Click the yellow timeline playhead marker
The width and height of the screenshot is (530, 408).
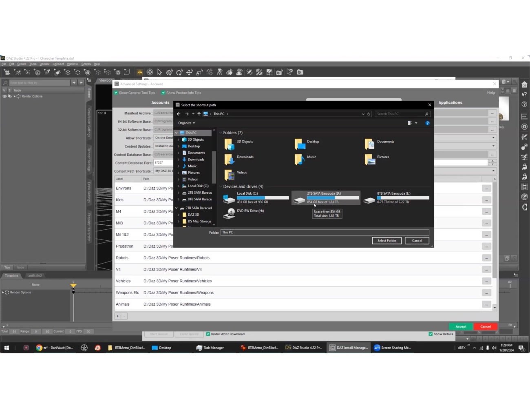tap(73, 286)
